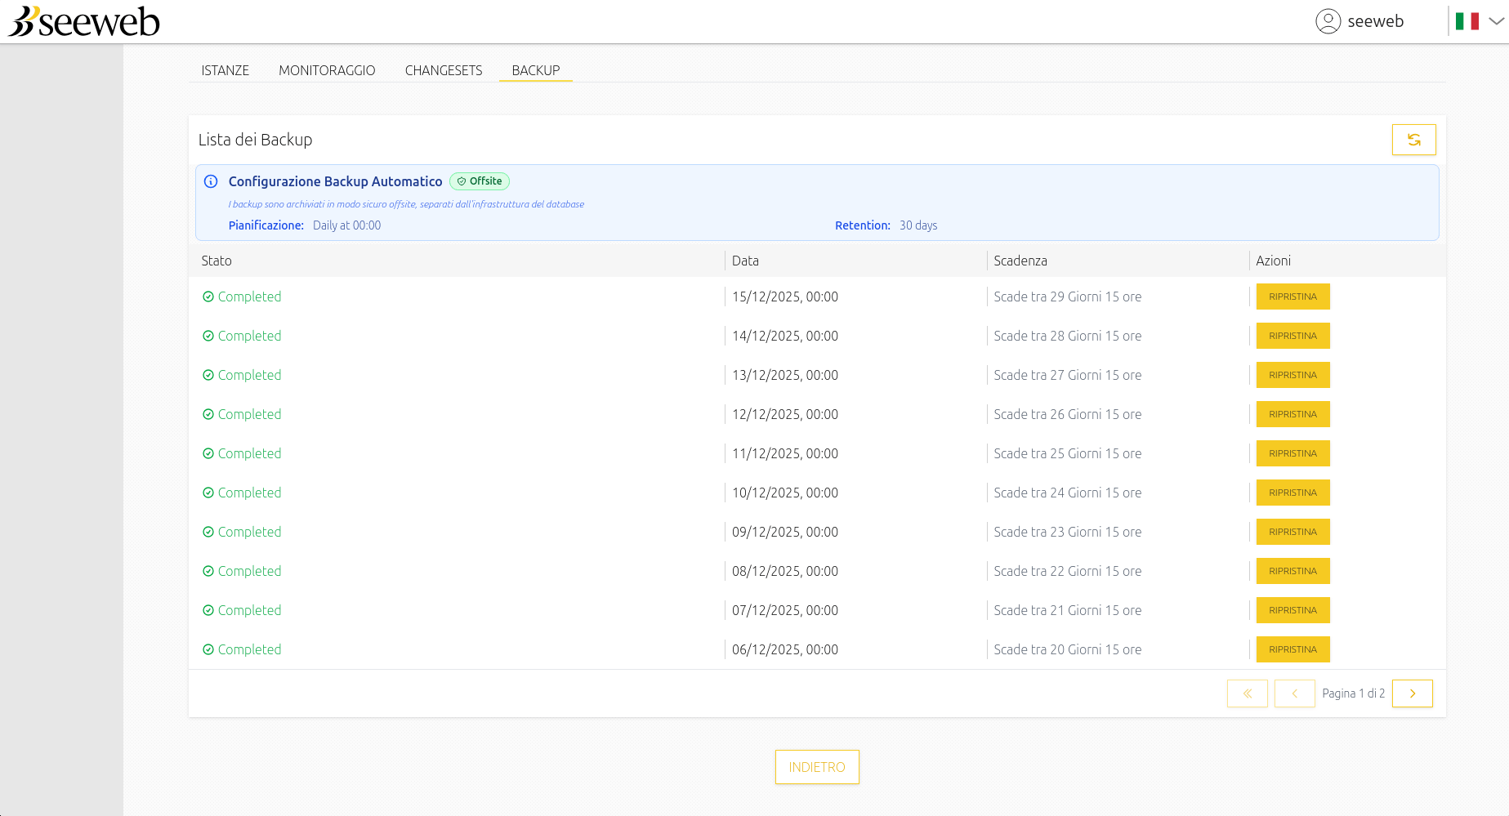Open the MONITORAGGIO tab
1509x816 pixels.
(327, 70)
